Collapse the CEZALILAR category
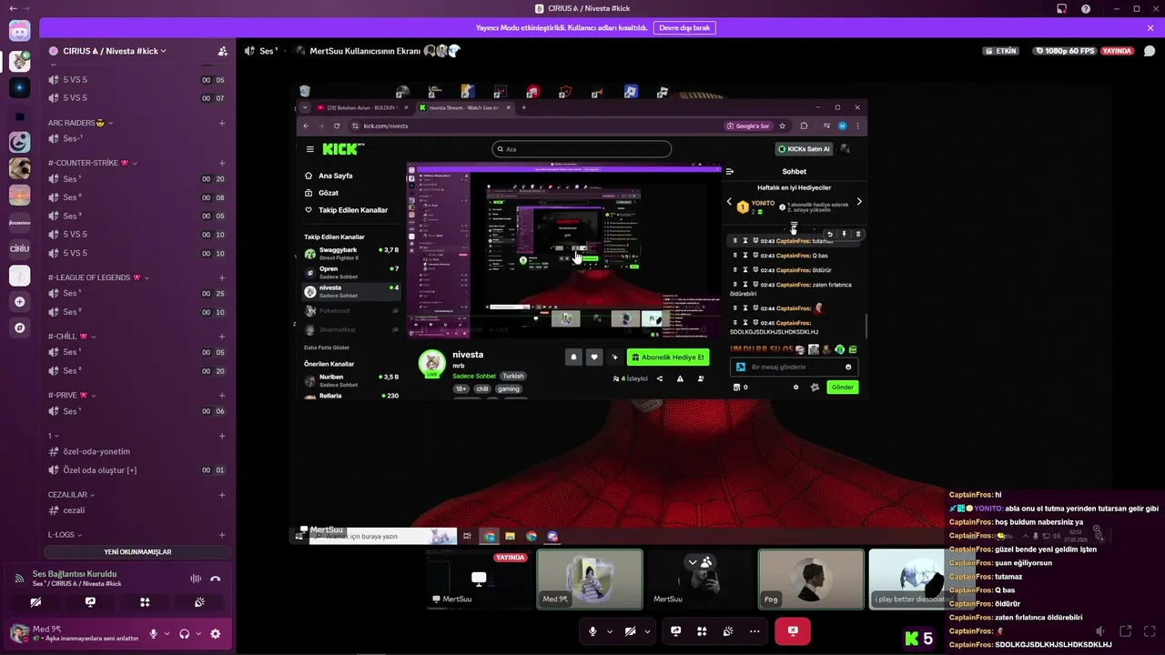The width and height of the screenshot is (1165, 655). [x=71, y=495]
